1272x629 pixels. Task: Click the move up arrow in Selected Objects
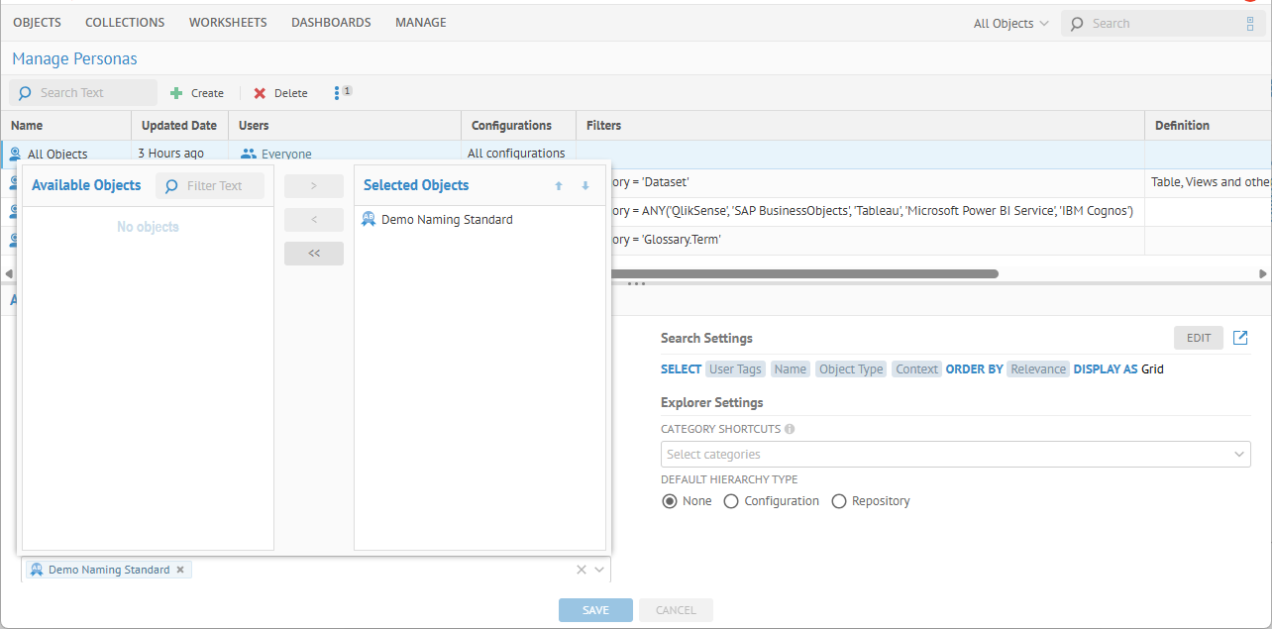click(559, 185)
